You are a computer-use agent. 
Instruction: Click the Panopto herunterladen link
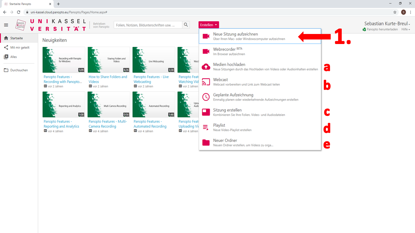380,29
